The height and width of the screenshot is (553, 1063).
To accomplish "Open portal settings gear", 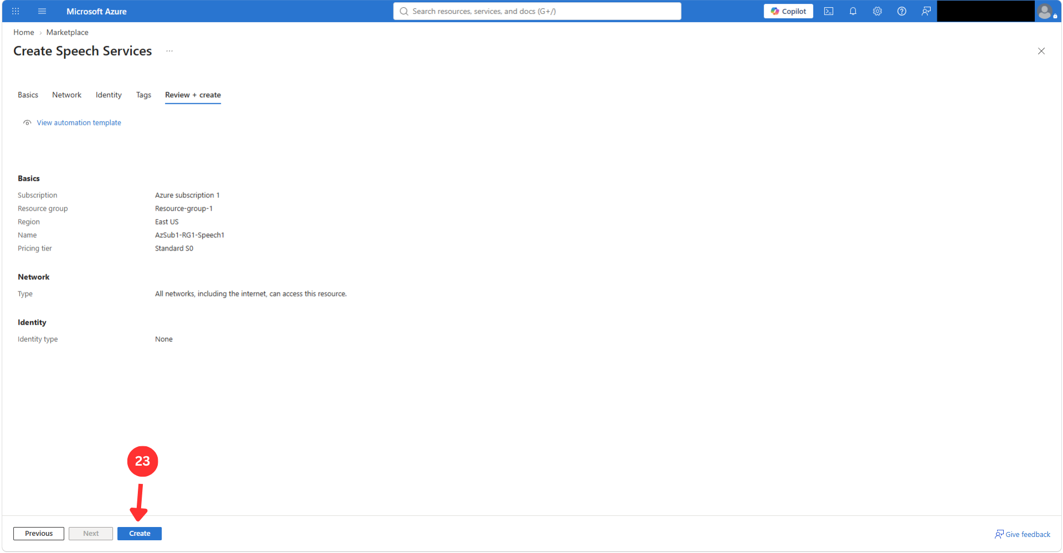I will tap(878, 11).
